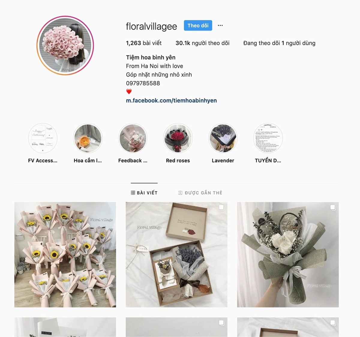View the Lavender story highlight
This screenshot has height=337, width=360.
223,138
